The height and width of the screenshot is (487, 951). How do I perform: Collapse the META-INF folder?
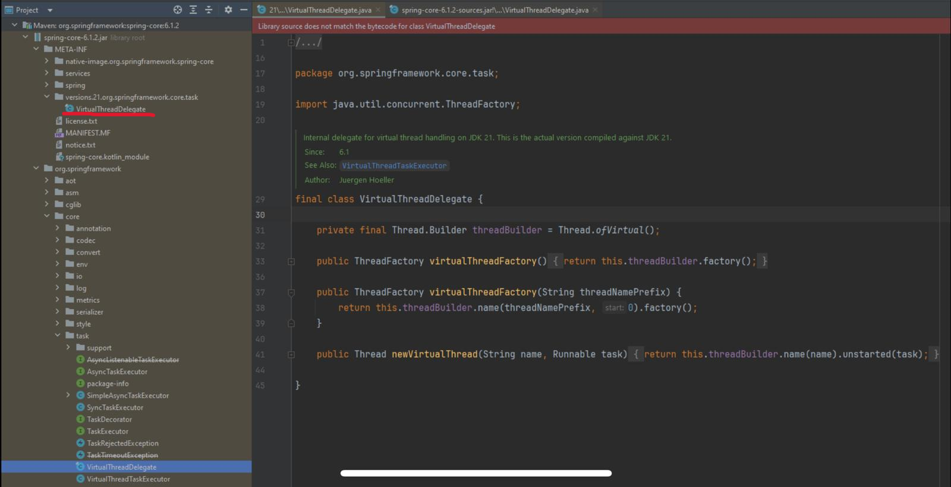pyautogui.click(x=36, y=49)
